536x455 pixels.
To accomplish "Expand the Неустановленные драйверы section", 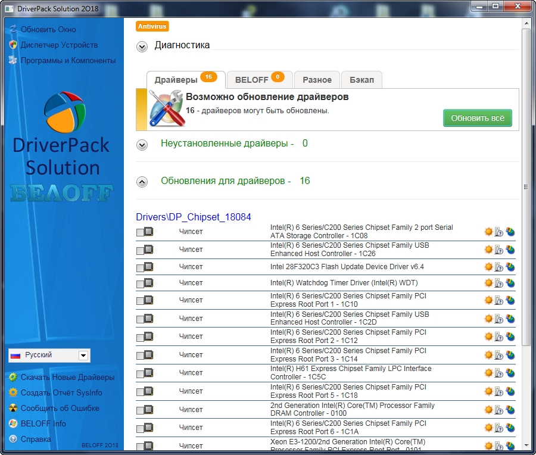I will tap(142, 145).
